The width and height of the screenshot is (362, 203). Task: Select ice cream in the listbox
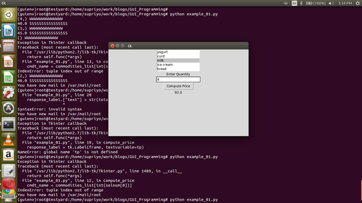coord(178,65)
